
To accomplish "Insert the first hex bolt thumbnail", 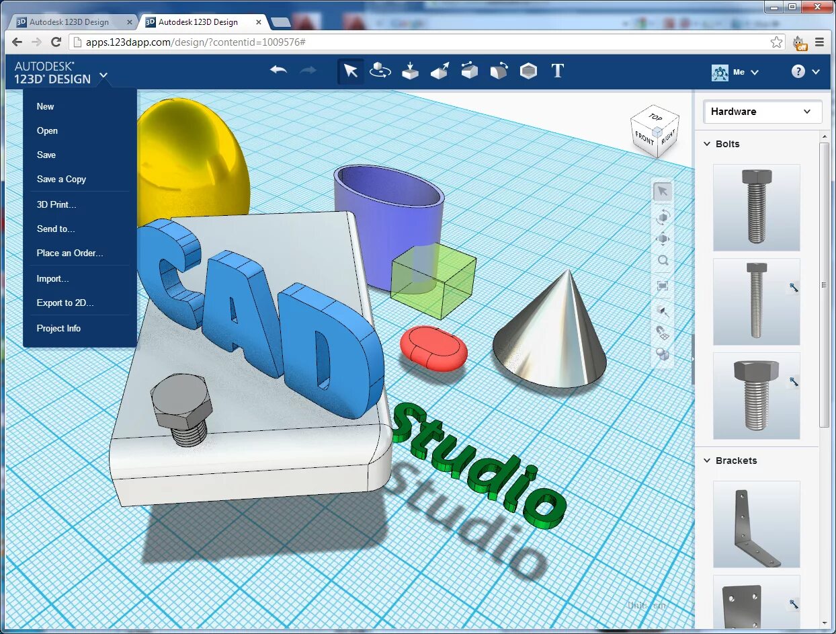I will tap(757, 207).
